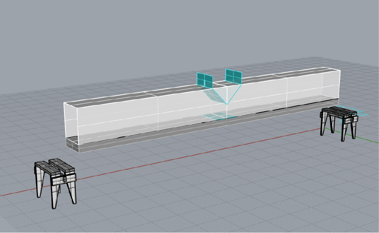This screenshot has height=233, width=379.
Task: Select the left cyan grid panel on the beam
Action: (x=205, y=80)
